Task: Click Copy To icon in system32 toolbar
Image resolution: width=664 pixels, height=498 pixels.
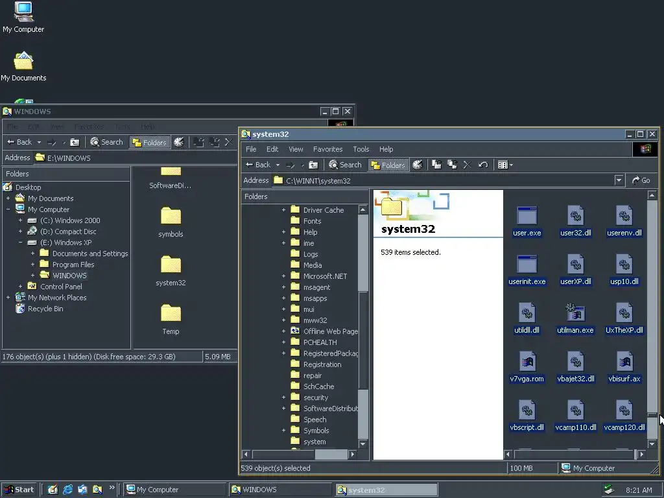Action: tap(452, 165)
